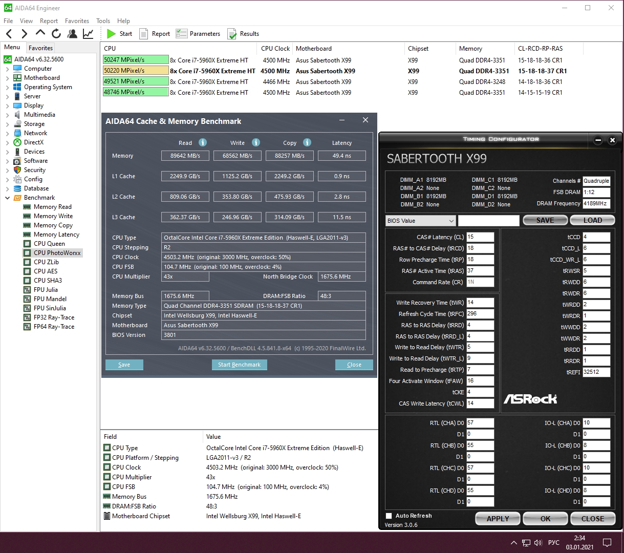Open the Network category icon

click(x=18, y=133)
